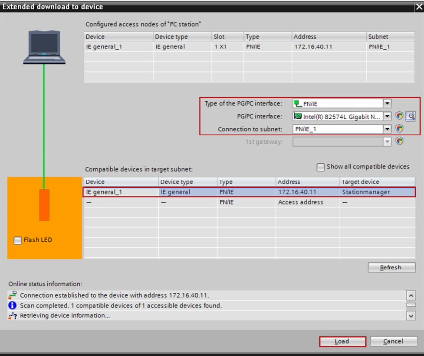Enable the Flash LED checkbox
424x356 pixels.
(18, 240)
